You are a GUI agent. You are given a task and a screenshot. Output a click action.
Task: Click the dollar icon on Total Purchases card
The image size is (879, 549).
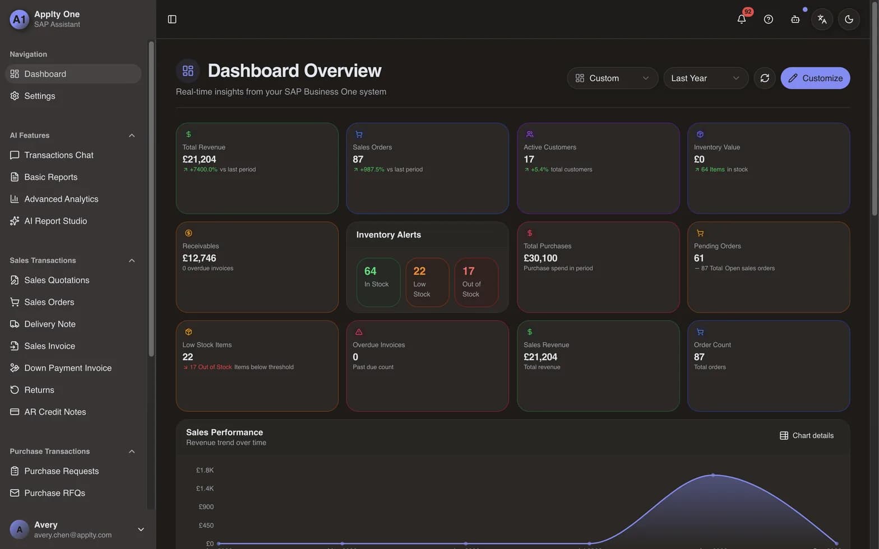530,233
